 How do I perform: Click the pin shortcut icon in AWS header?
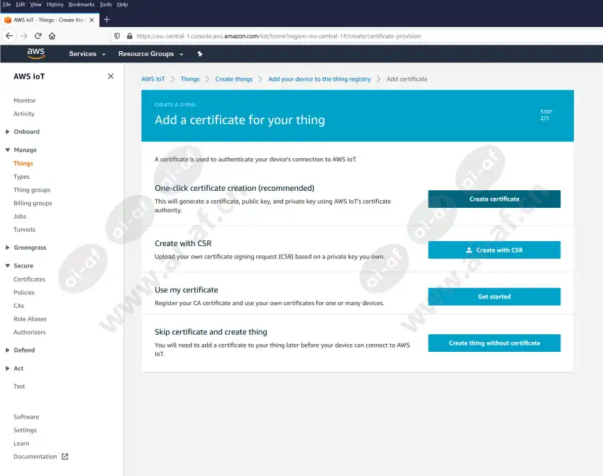point(199,54)
